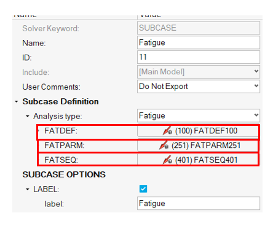Screen dimensions: 273x229
Task: Click the 'SUBCASE OPTIONS' heading
Action: (x=64, y=174)
